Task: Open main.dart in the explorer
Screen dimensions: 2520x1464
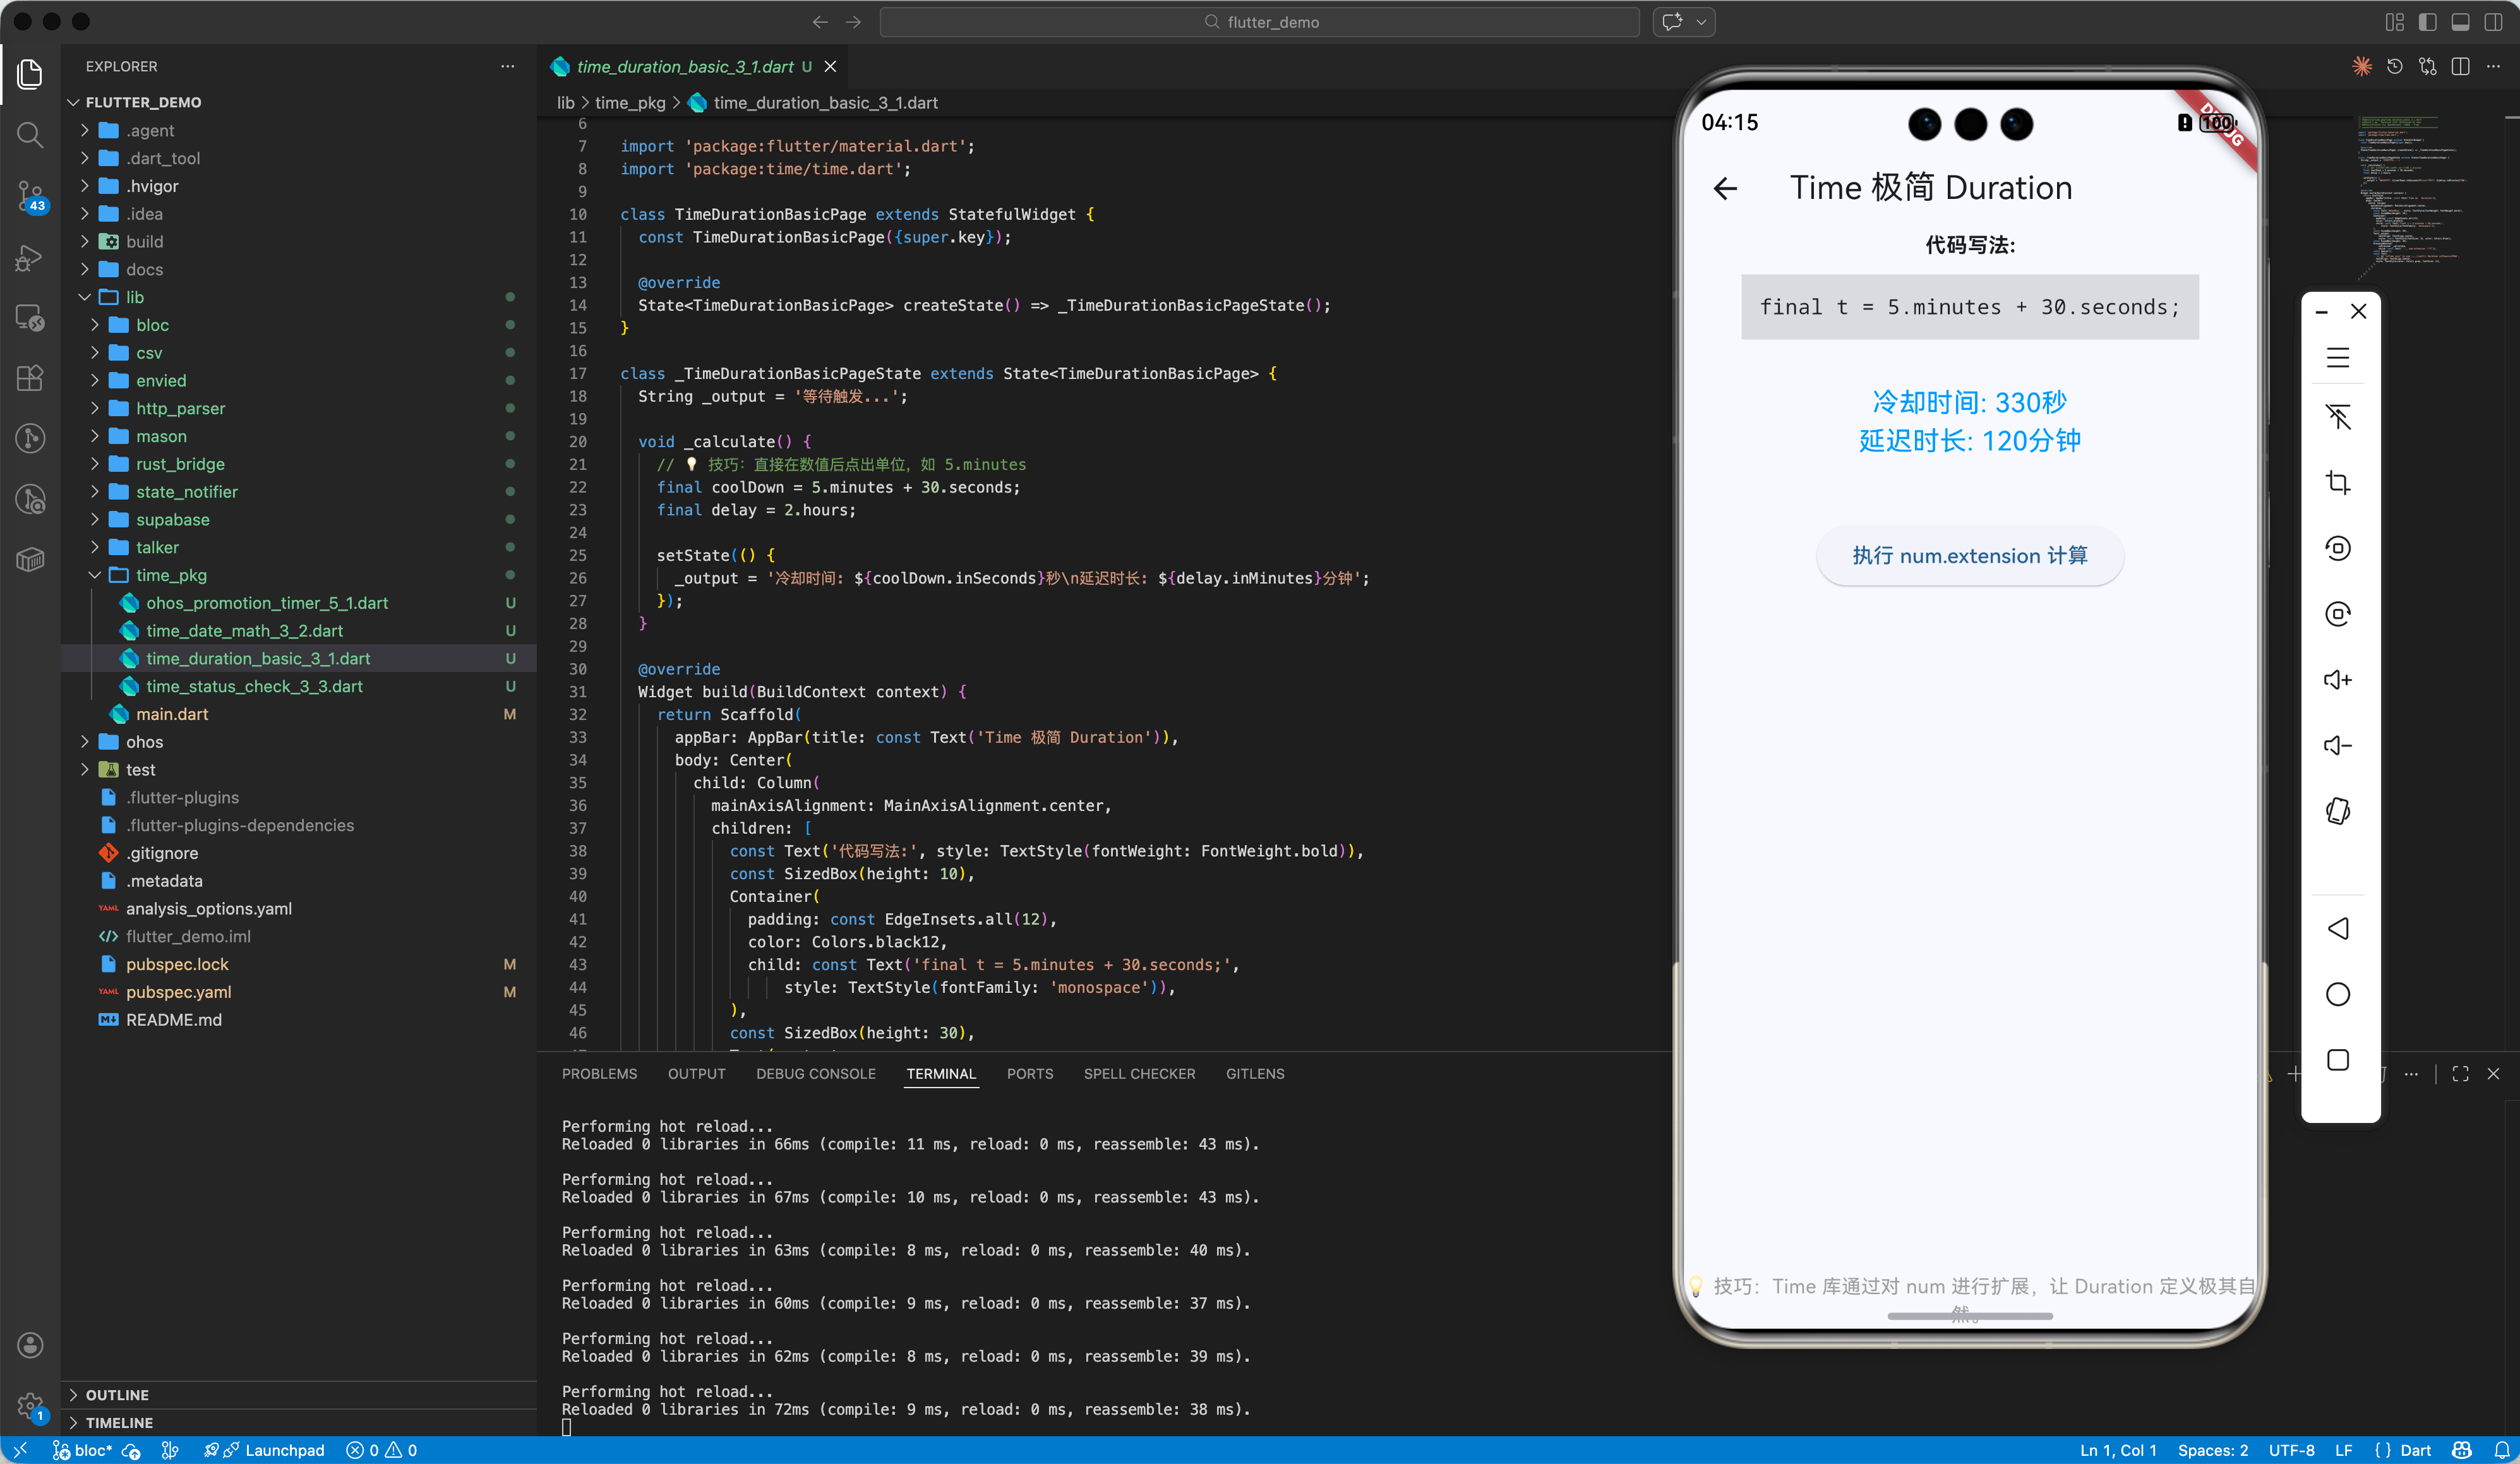Action: (172, 714)
